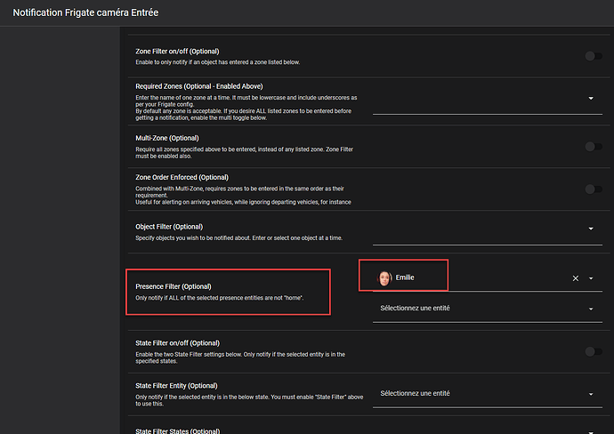
Task: Clear the Emillie presence entity with X
Action: click(575, 278)
